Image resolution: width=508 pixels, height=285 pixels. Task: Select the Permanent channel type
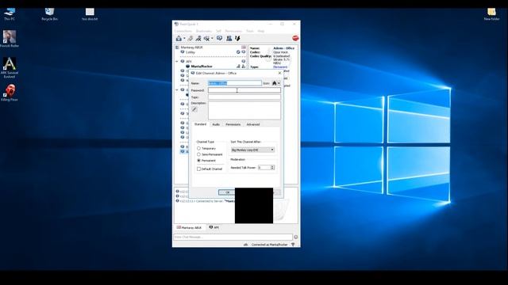click(x=198, y=161)
